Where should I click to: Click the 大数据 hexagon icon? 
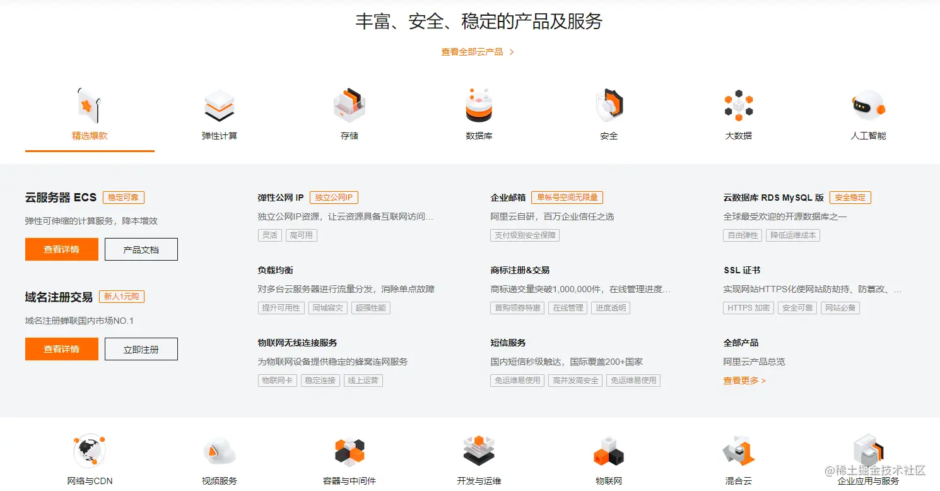click(739, 105)
